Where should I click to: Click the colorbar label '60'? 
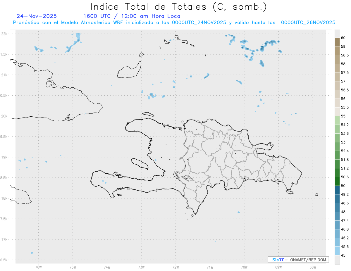pos(343,38)
